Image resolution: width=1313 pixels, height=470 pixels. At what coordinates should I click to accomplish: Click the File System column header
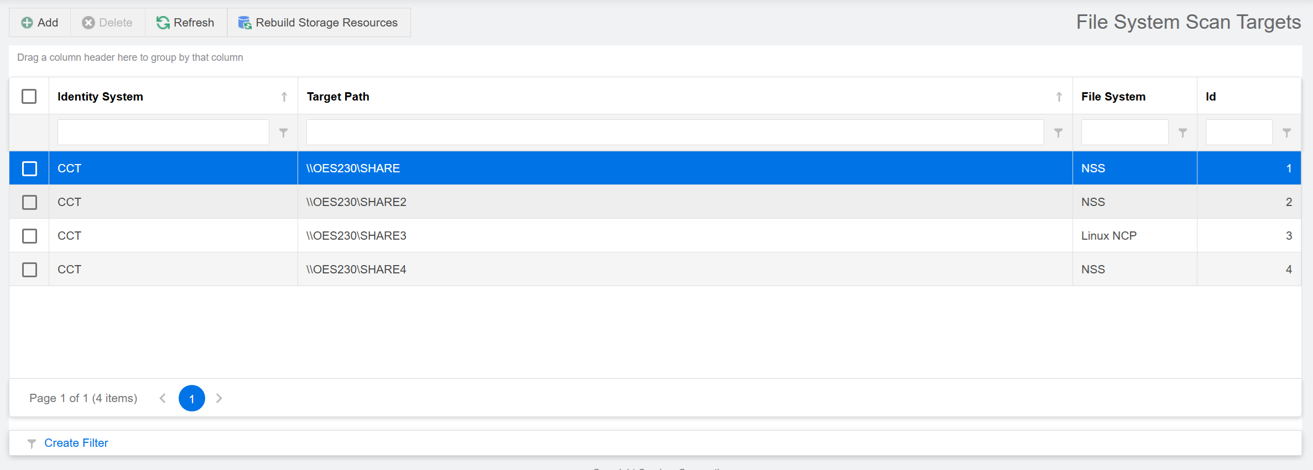point(1113,97)
